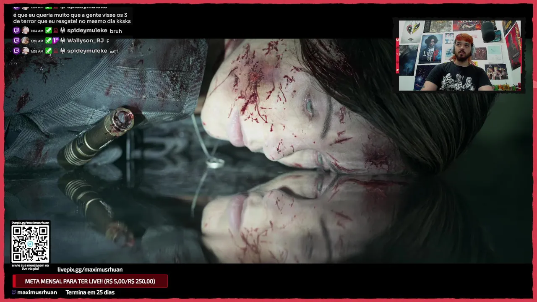Click the Twitch icon on the "bruh" chat row
The height and width of the screenshot is (302, 537).
point(16,31)
